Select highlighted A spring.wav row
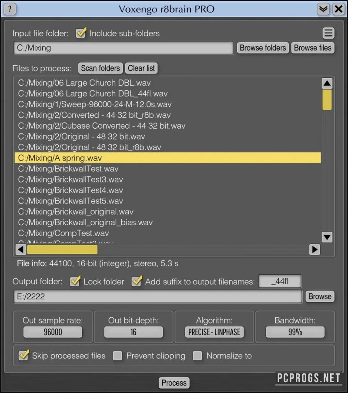 (x=167, y=158)
